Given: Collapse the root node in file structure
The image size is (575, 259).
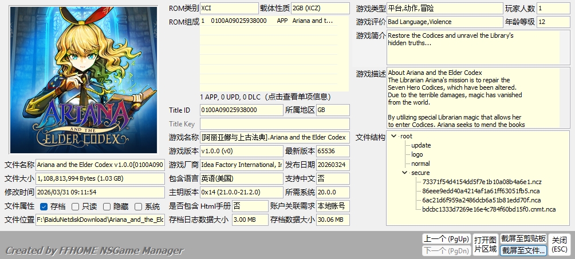Looking at the screenshot, I should [x=393, y=136].
